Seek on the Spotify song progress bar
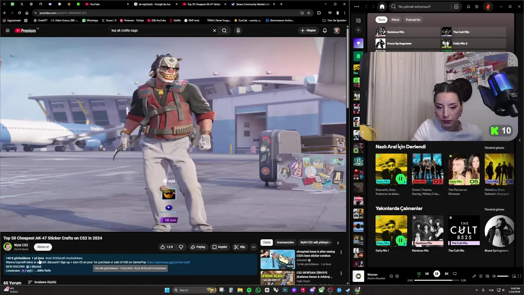 coord(436,280)
